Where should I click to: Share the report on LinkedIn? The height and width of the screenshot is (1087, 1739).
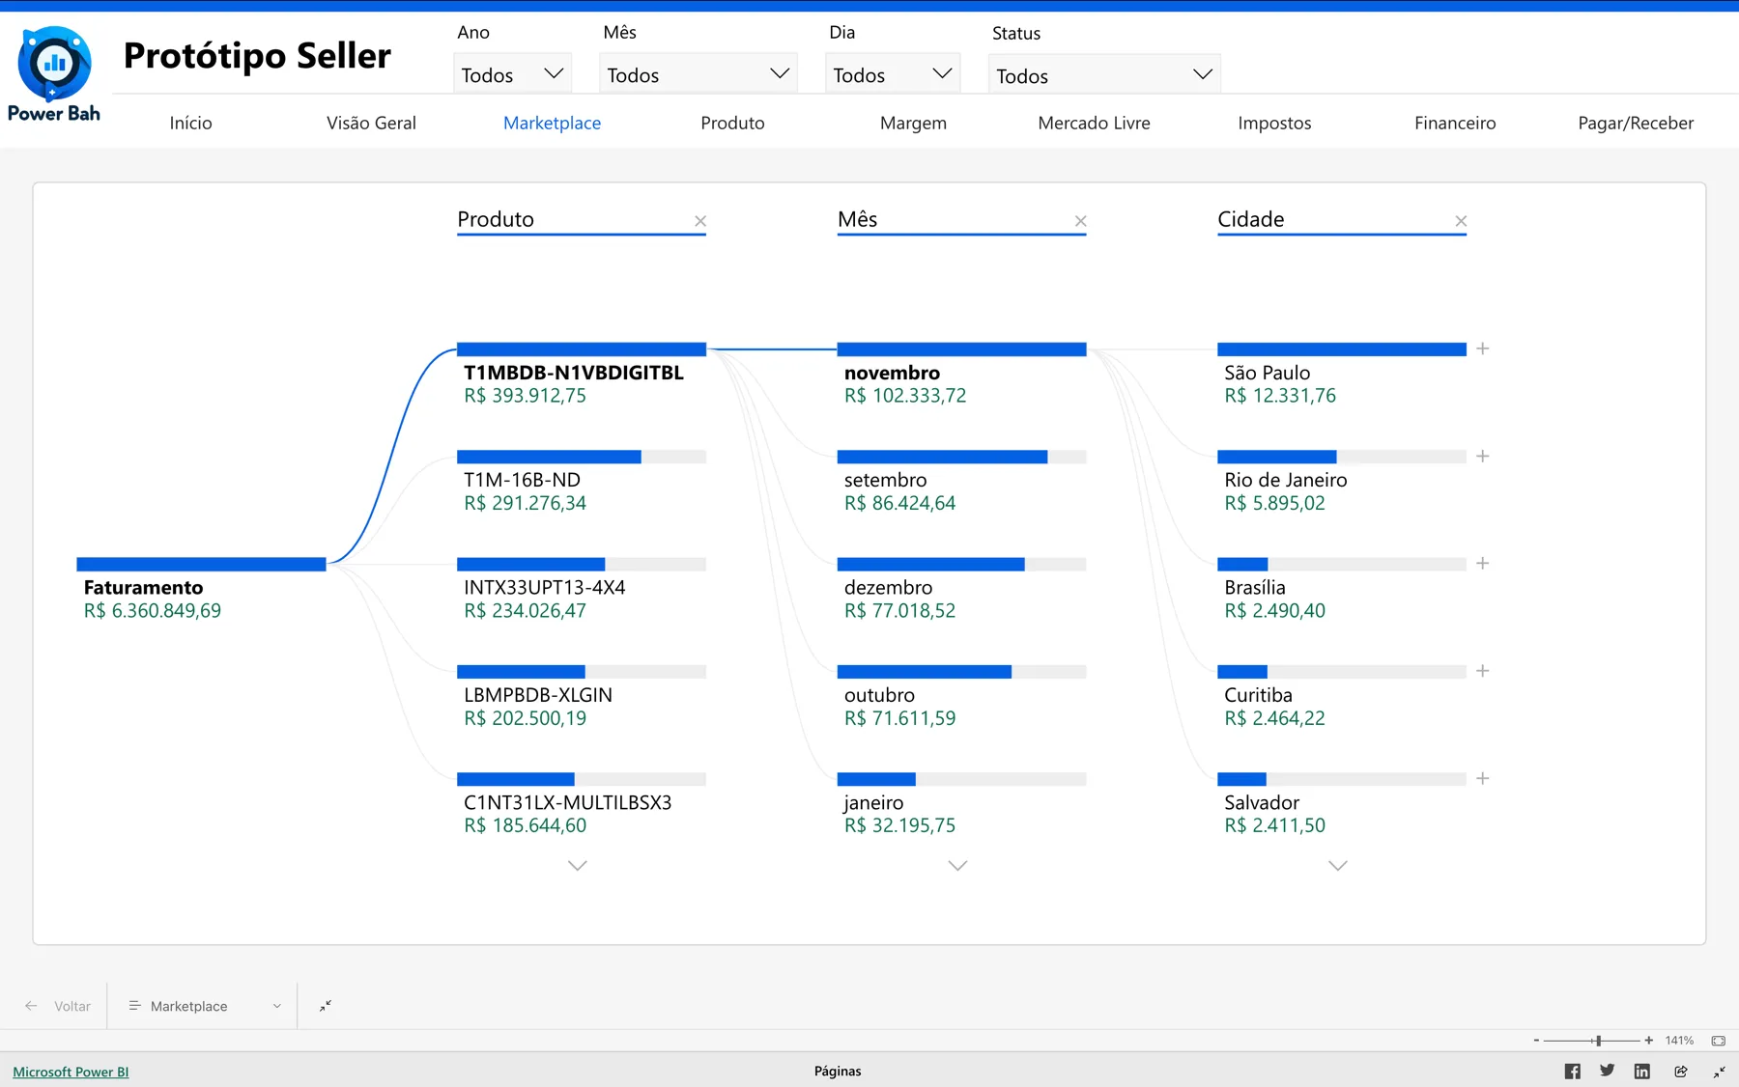coord(1641,1071)
